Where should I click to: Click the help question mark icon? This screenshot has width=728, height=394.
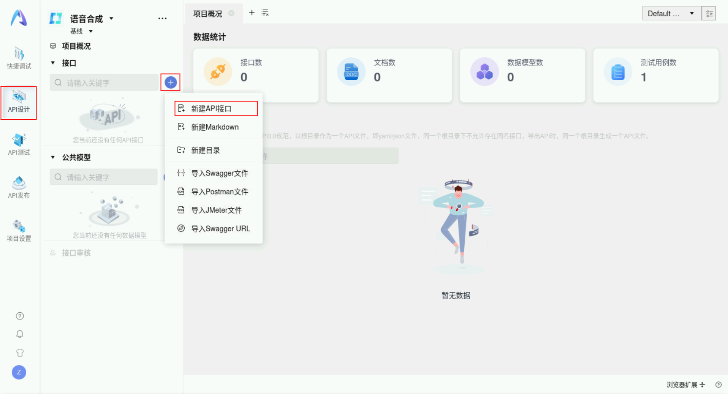[x=19, y=315]
